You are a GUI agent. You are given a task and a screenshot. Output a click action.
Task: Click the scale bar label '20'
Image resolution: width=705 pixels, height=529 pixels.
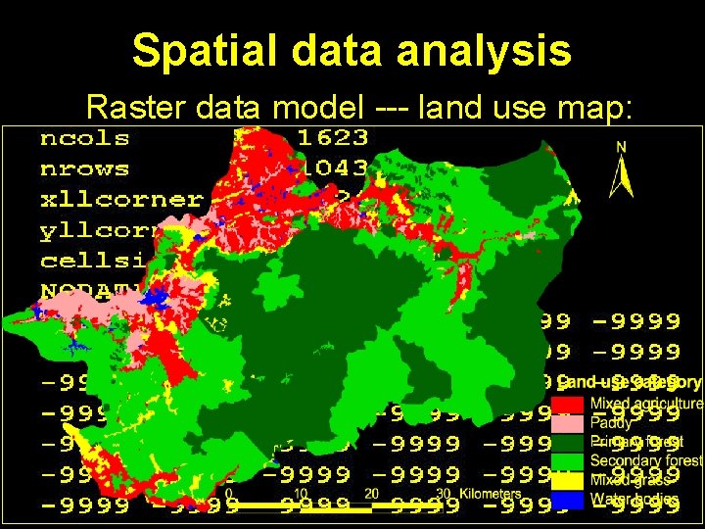click(x=371, y=494)
